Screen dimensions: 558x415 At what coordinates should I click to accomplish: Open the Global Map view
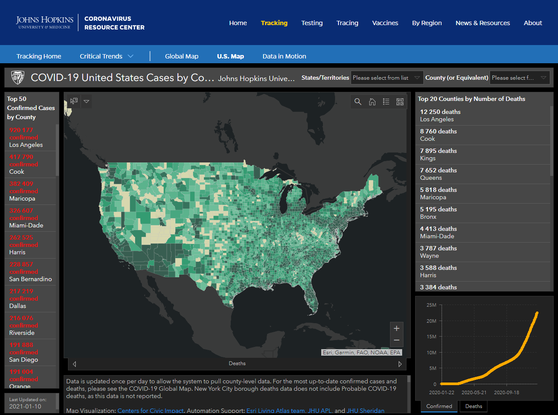181,56
